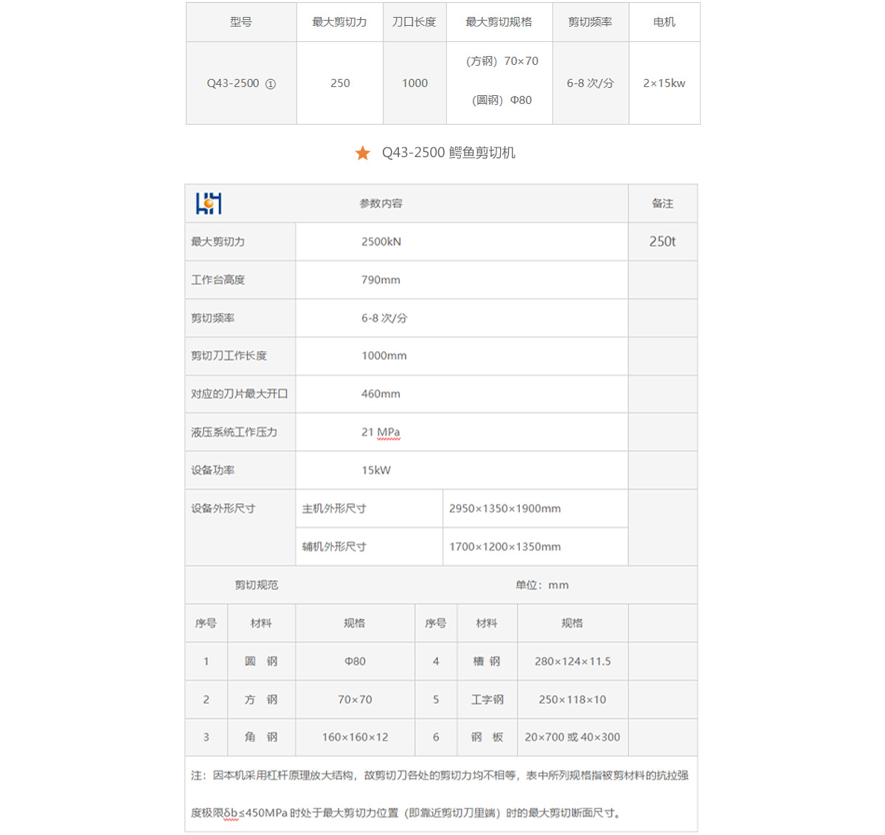Viewport: 885px width, 835px height.
Task: Click the 工作台高度 row label
Action: [x=218, y=280]
